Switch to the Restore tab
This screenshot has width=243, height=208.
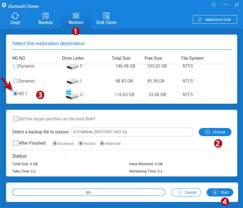[x=76, y=19]
